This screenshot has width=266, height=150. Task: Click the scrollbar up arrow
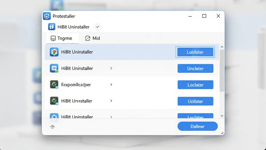click(x=222, y=47)
